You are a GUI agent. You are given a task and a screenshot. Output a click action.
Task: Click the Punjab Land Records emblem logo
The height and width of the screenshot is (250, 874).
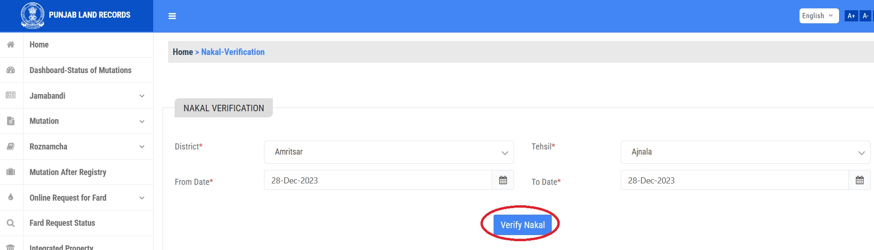pos(33,15)
